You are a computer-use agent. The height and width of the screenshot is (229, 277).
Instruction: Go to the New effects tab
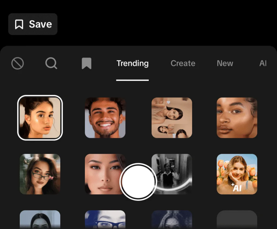(x=225, y=64)
